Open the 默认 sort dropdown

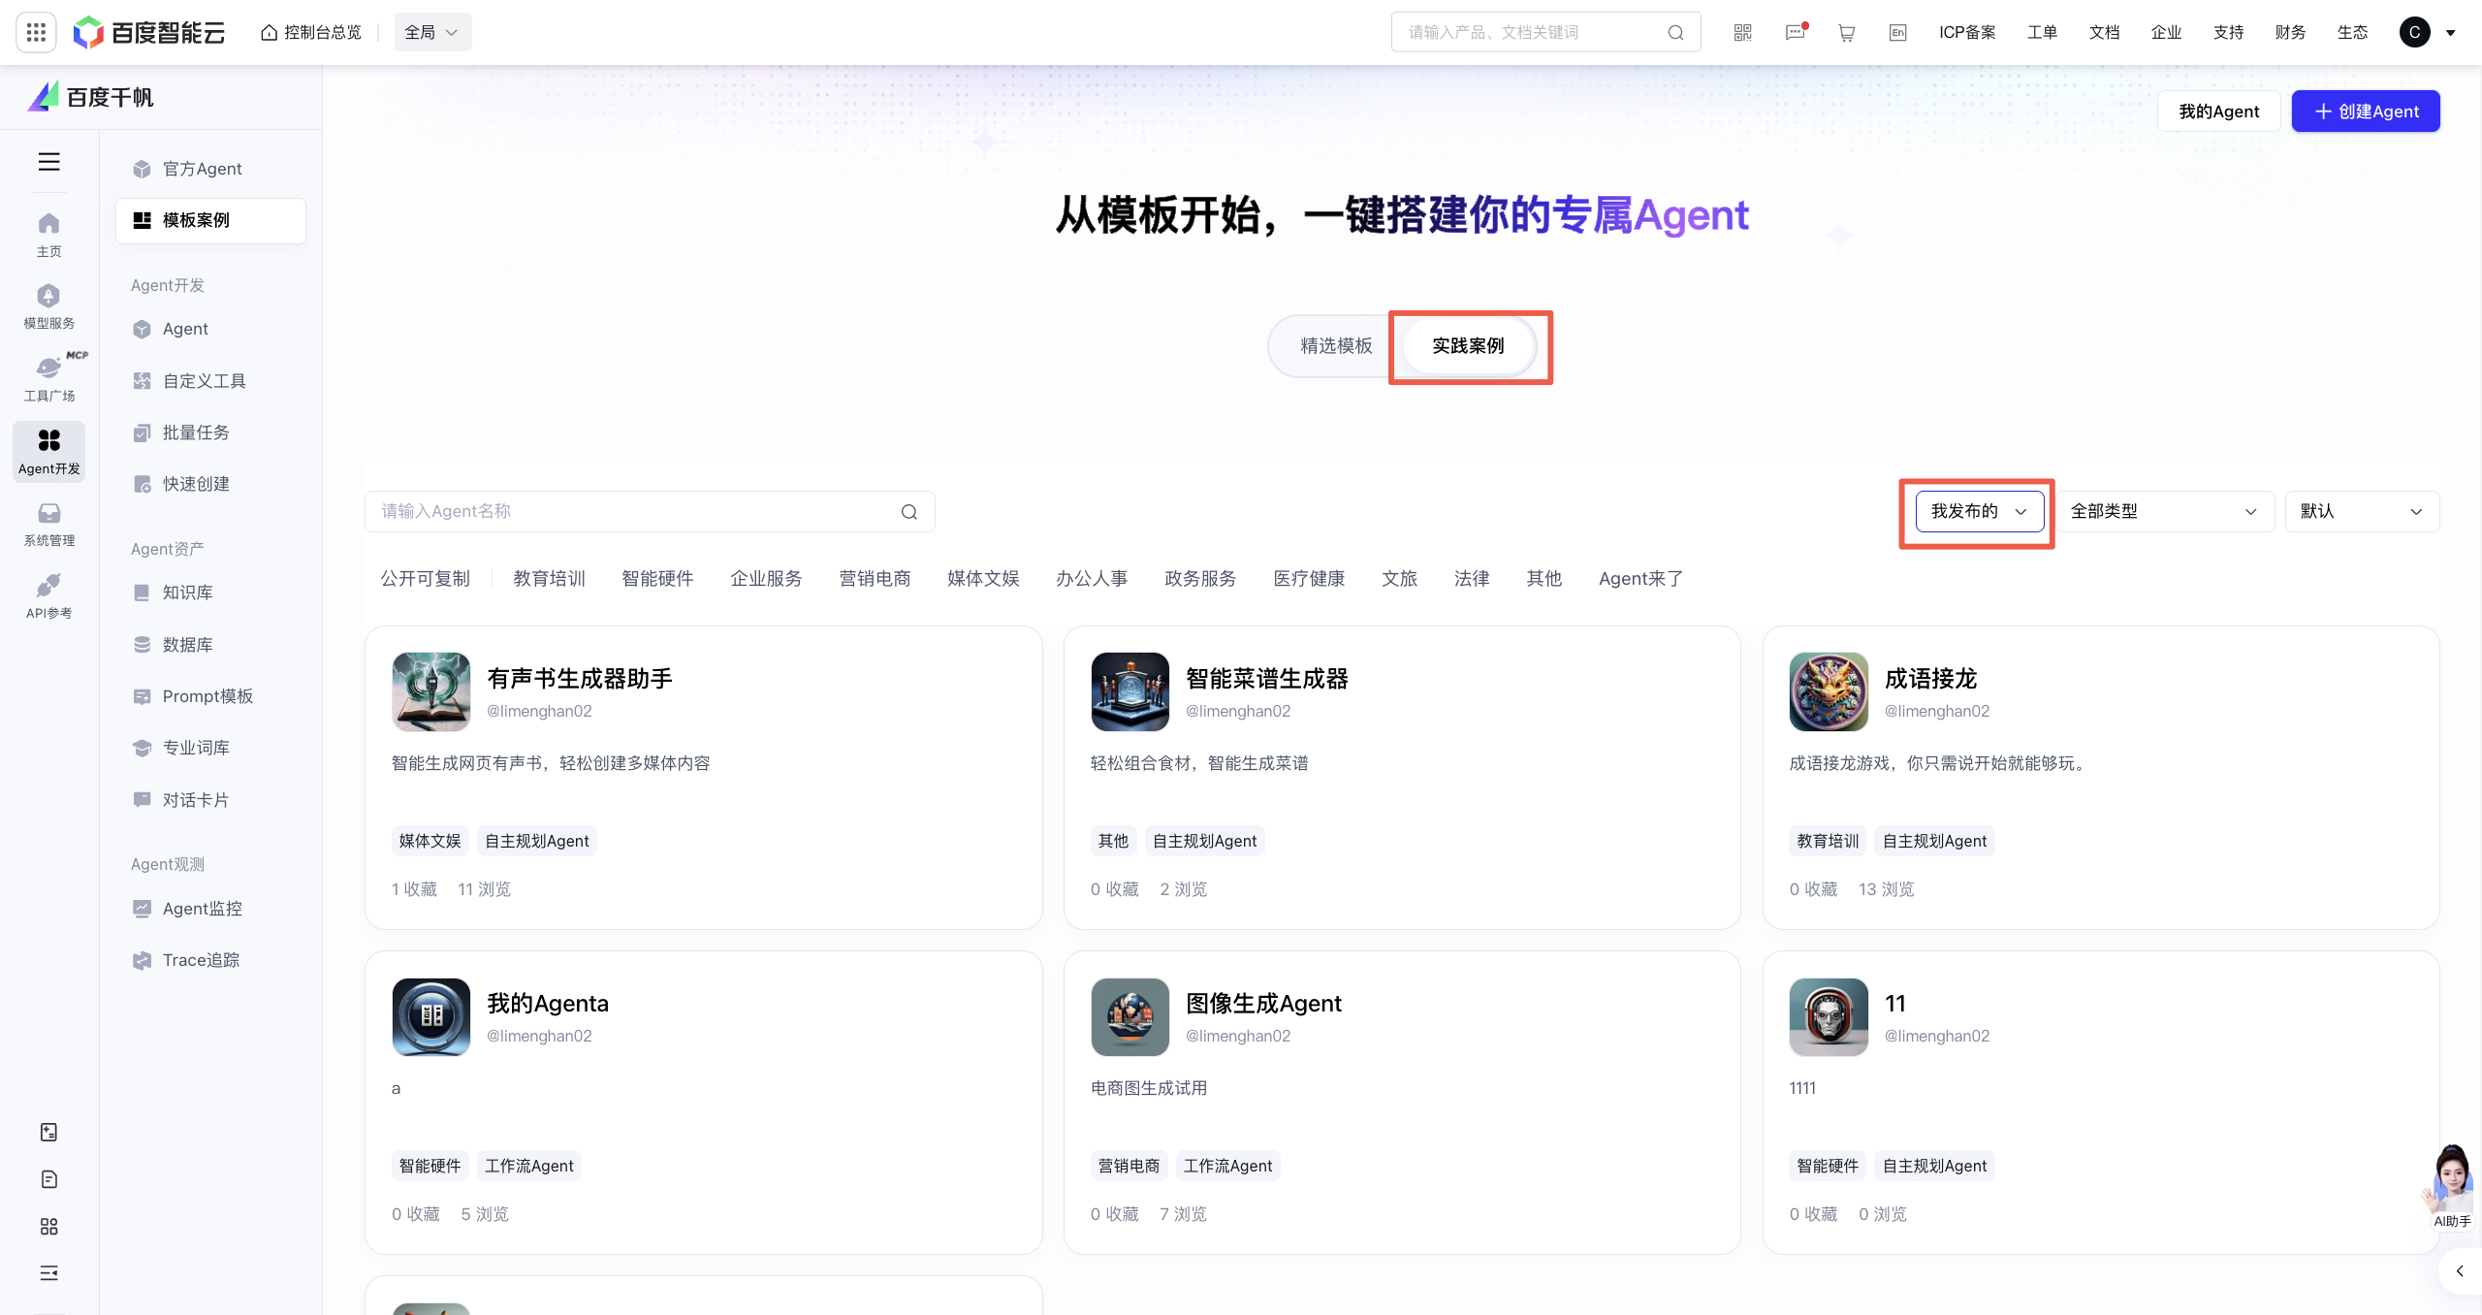click(x=2363, y=511)
